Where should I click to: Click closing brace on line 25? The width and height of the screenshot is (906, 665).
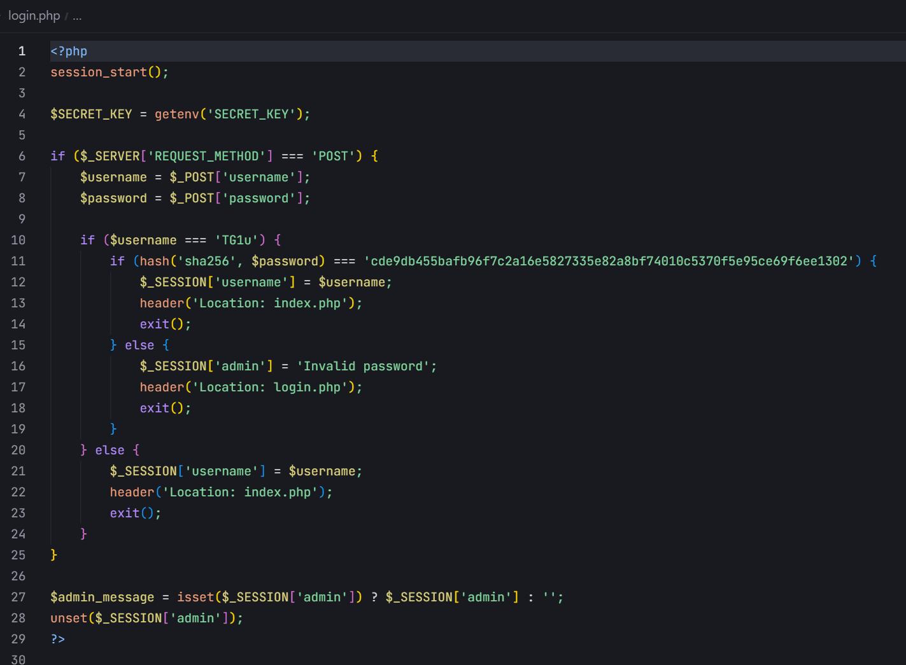pyautogui.click(x=54, y=555)
